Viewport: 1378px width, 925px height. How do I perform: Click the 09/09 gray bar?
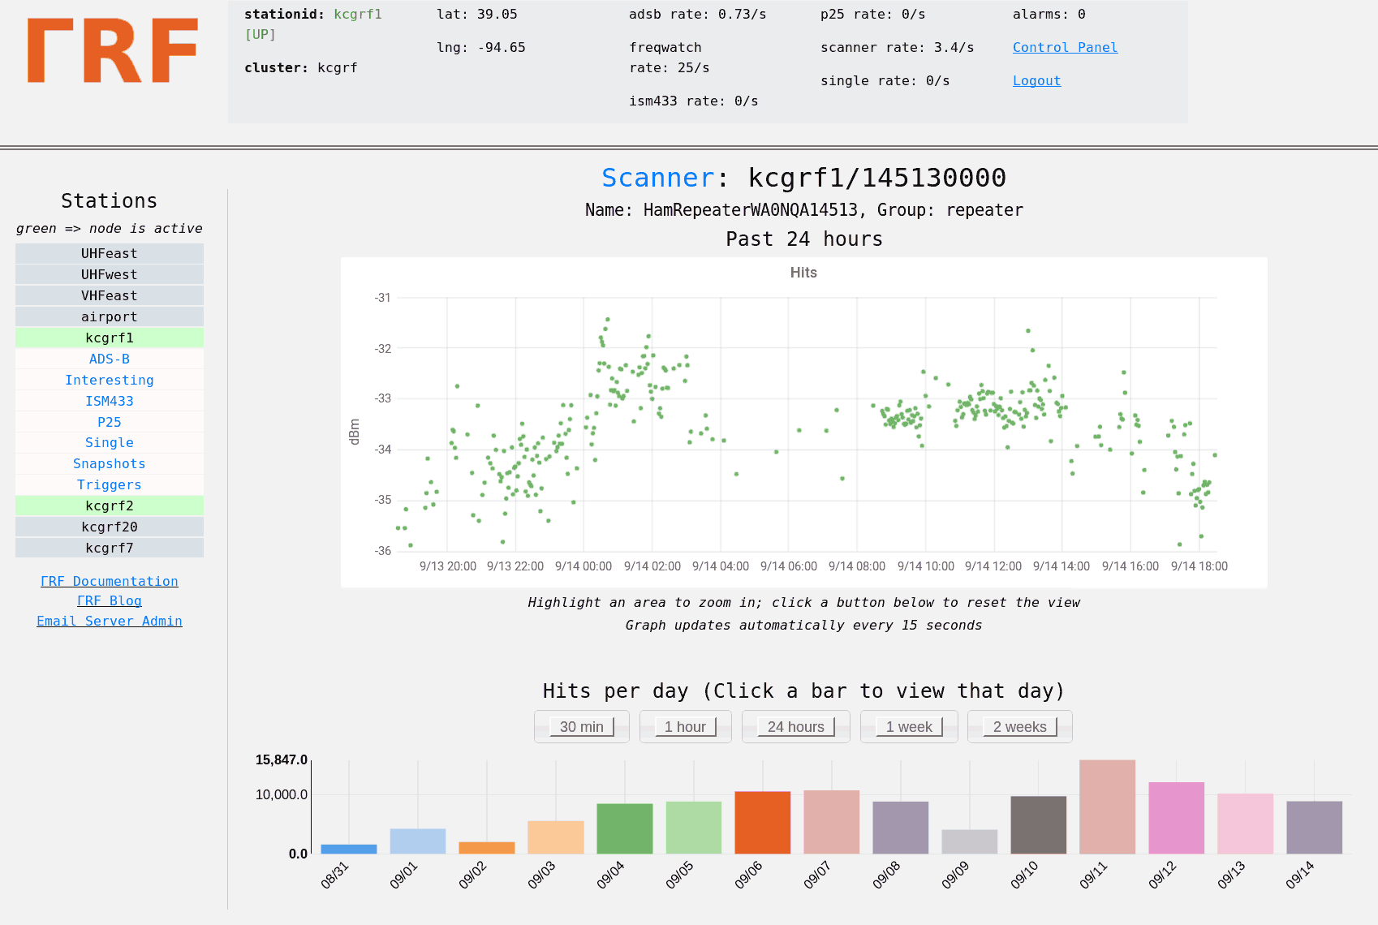click(x=970, y=841)
